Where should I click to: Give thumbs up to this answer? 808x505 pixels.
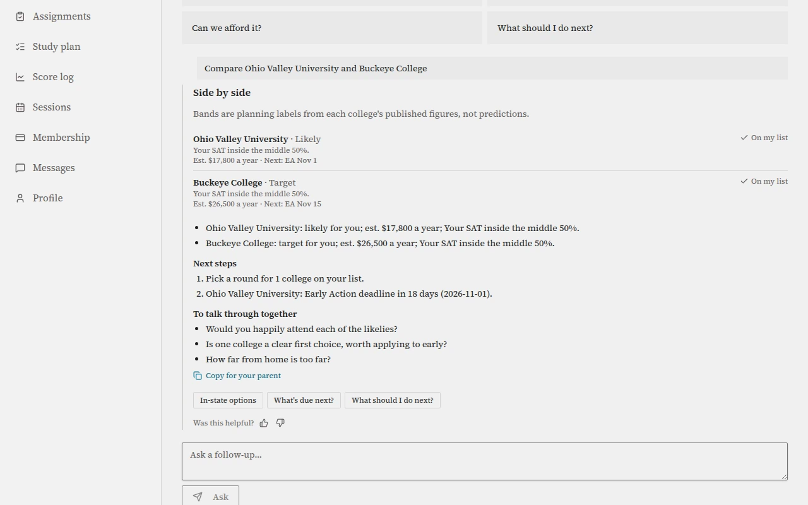(x=264, y=423)
